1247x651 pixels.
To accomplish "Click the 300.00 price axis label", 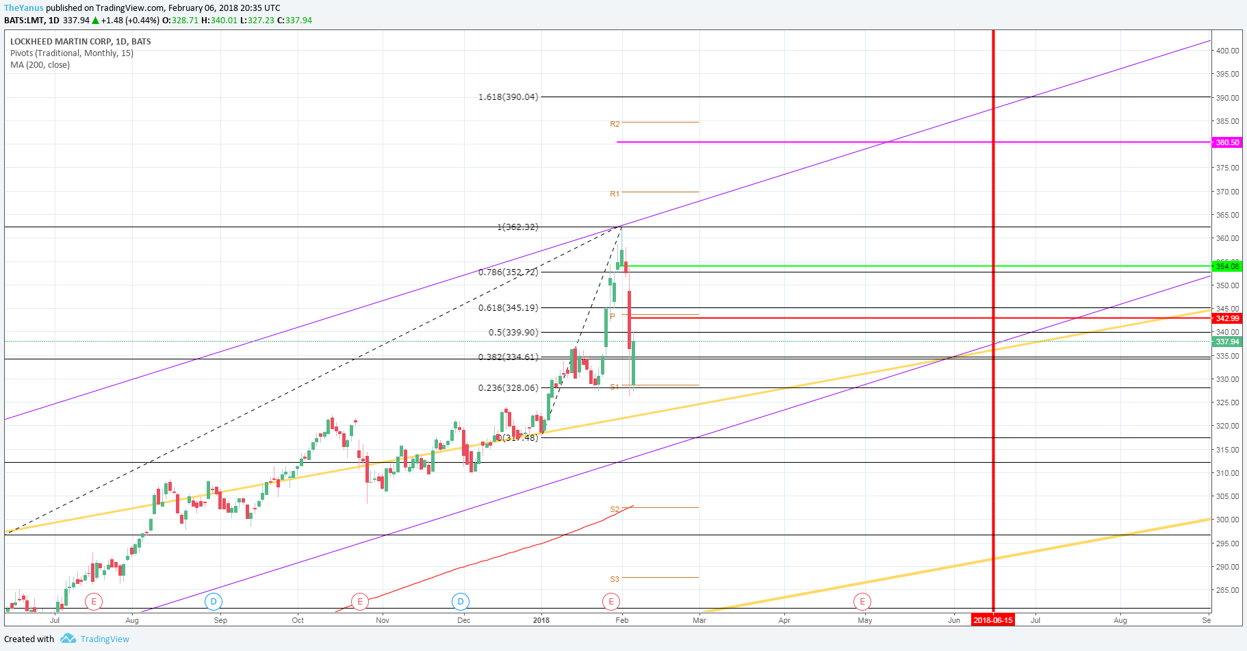I will [1227, 520].
